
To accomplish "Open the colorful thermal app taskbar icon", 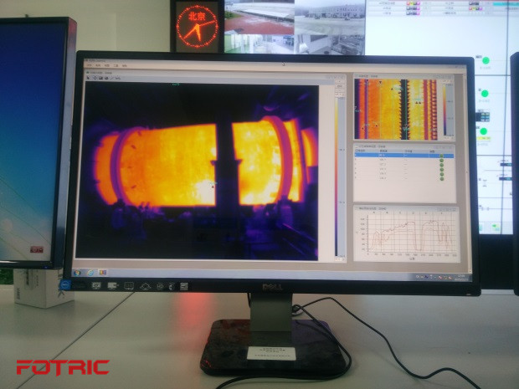I will tap(103, 273).
